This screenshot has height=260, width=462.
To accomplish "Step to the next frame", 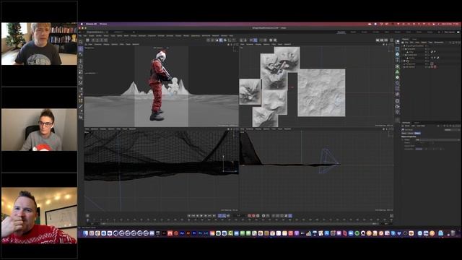I will [x=205, y=216].
